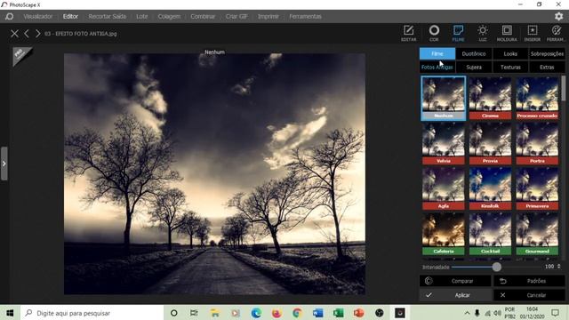Apply the Cocktail film filter
Viewport: 569px width, 320px height.
pos(490,234)
